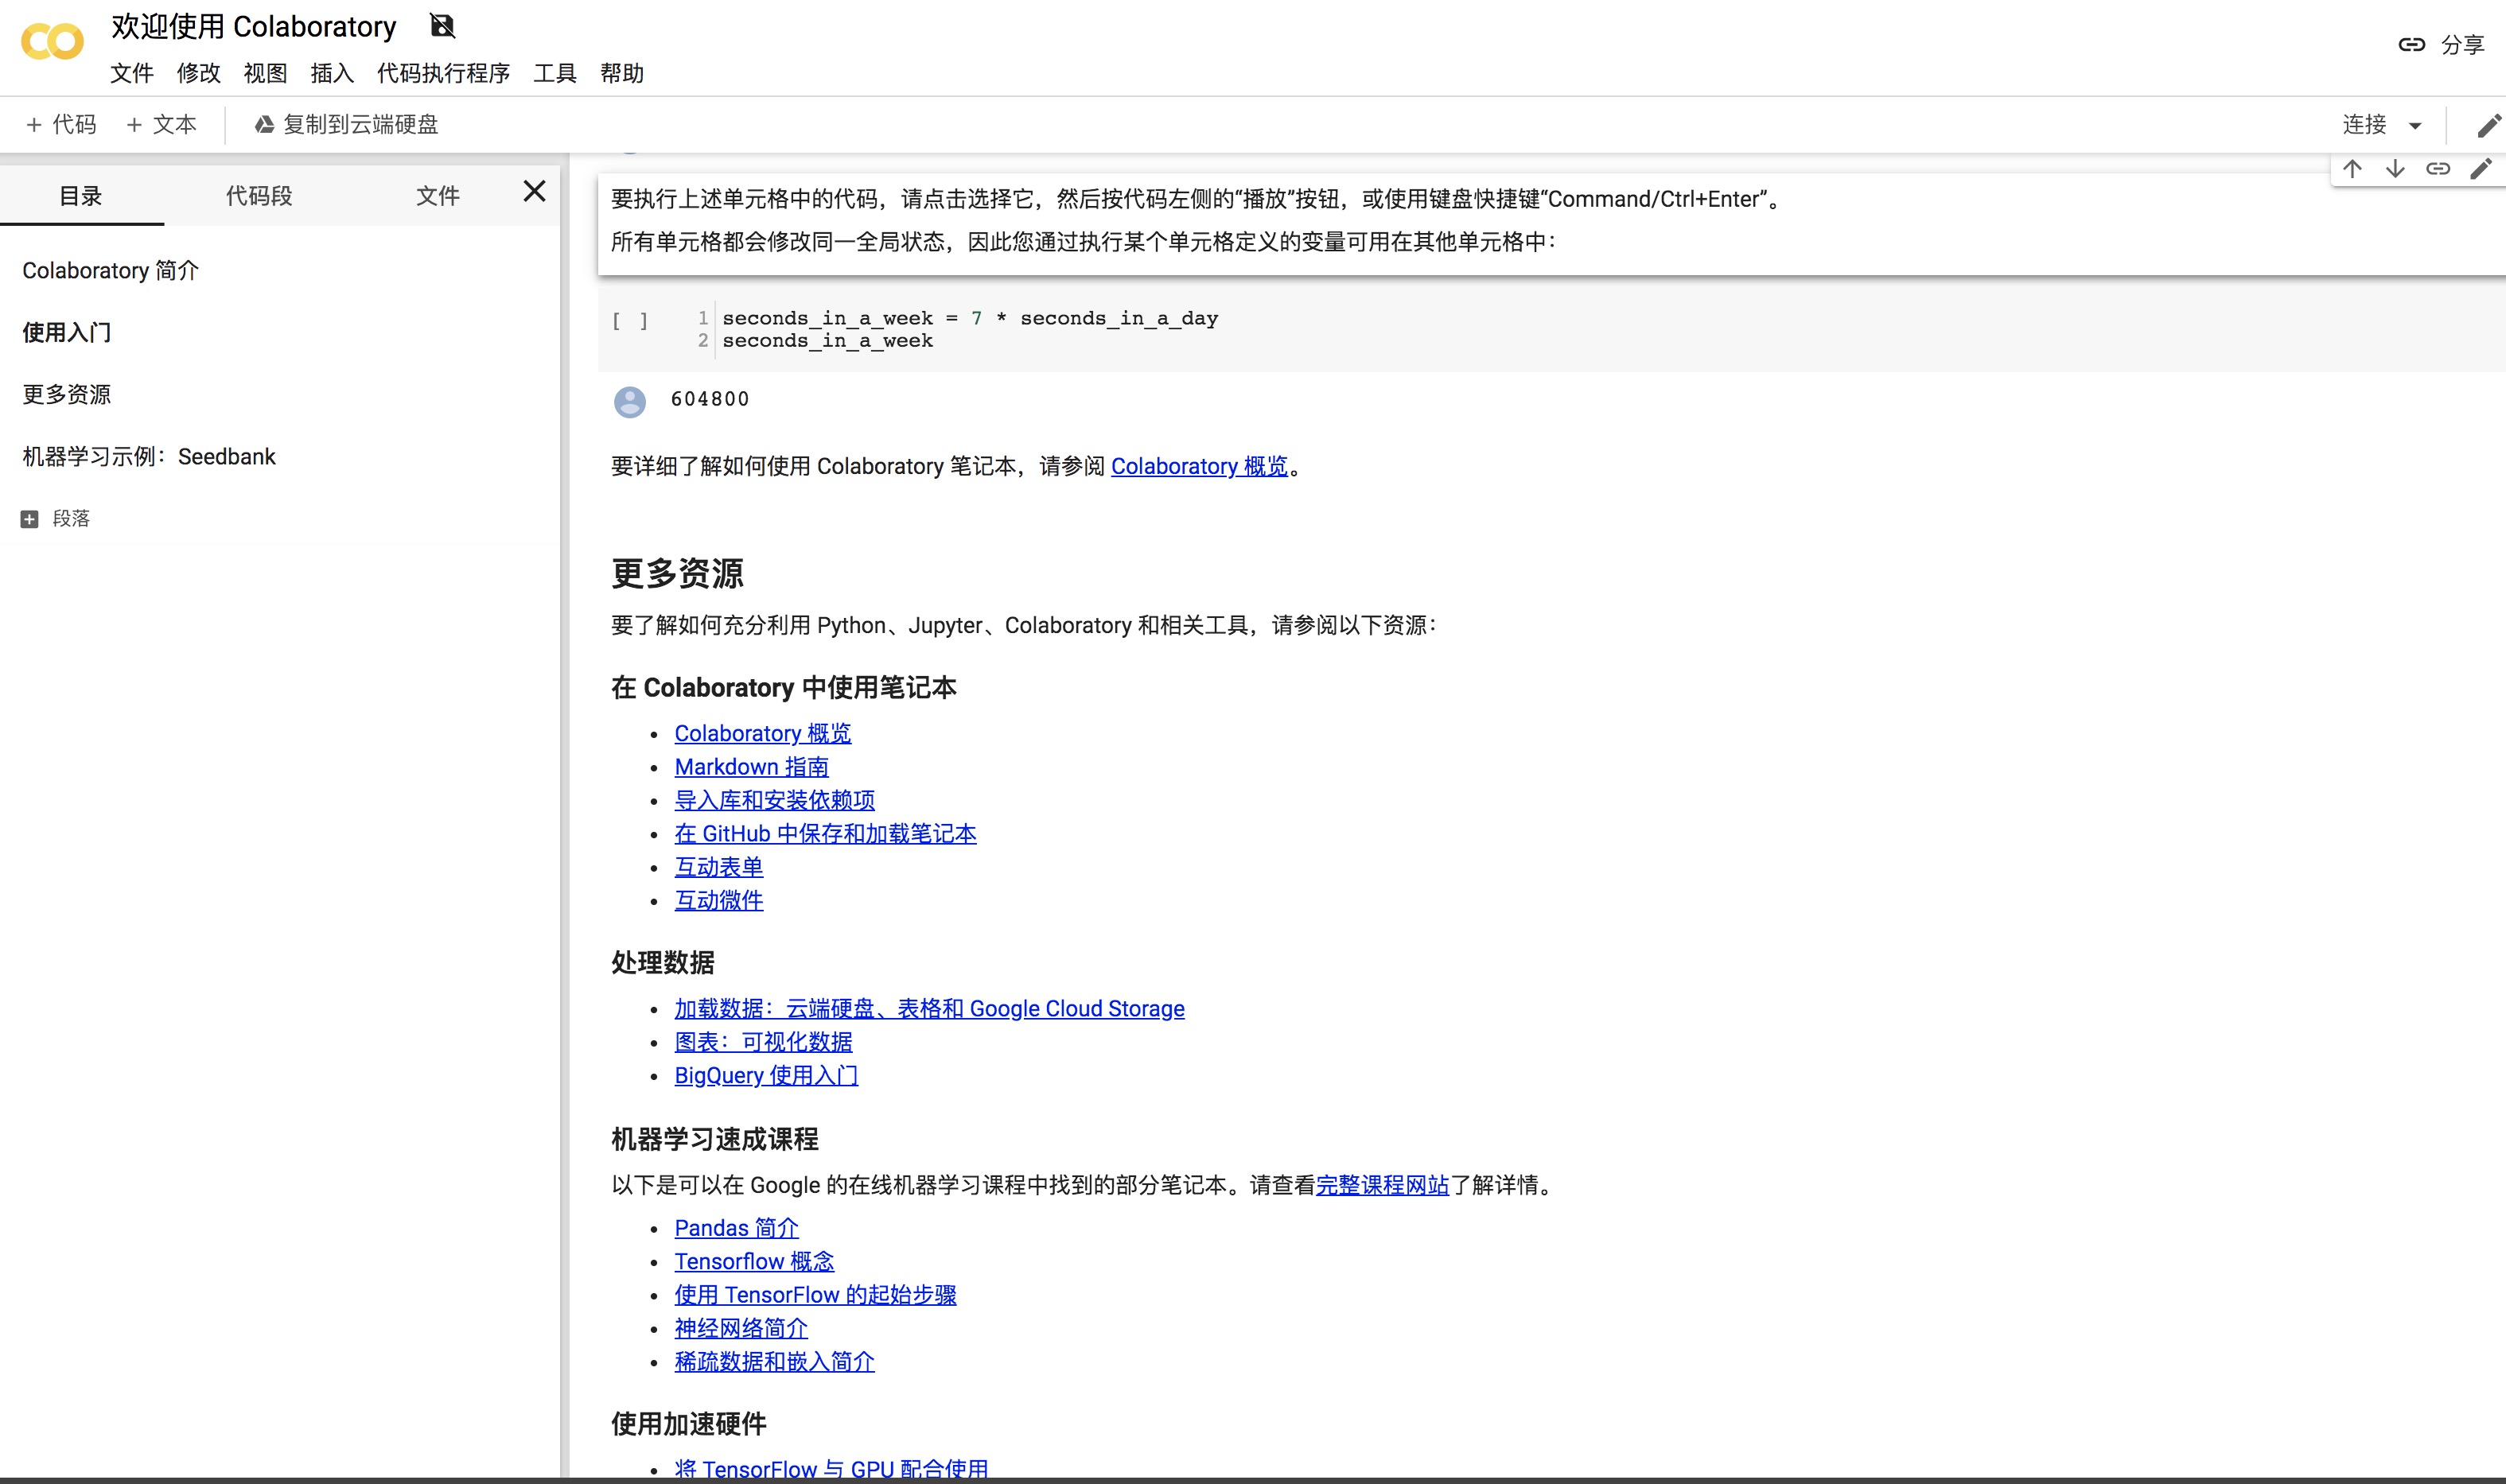
Task: Click the Colab CO logo
Action: tap(52, 42)
